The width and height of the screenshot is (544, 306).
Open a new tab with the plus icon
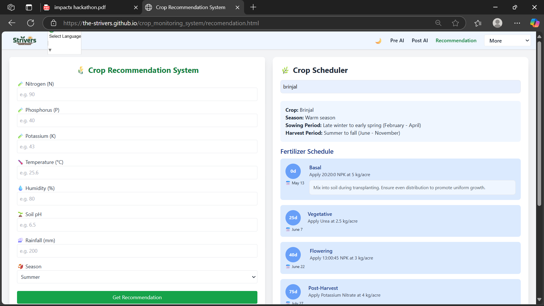coord(253,7)
